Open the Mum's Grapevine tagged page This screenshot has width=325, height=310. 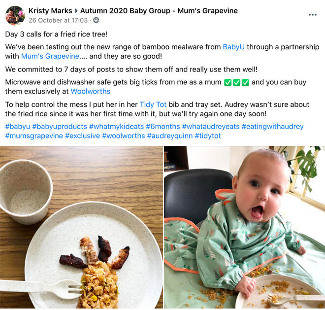click(50, 56)
